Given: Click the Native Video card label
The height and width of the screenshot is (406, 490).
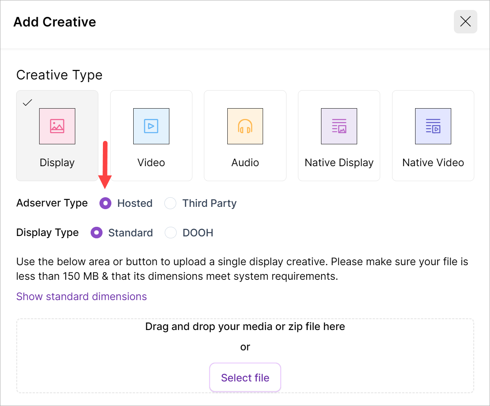Looking at the screenshot, I should 433,163.
